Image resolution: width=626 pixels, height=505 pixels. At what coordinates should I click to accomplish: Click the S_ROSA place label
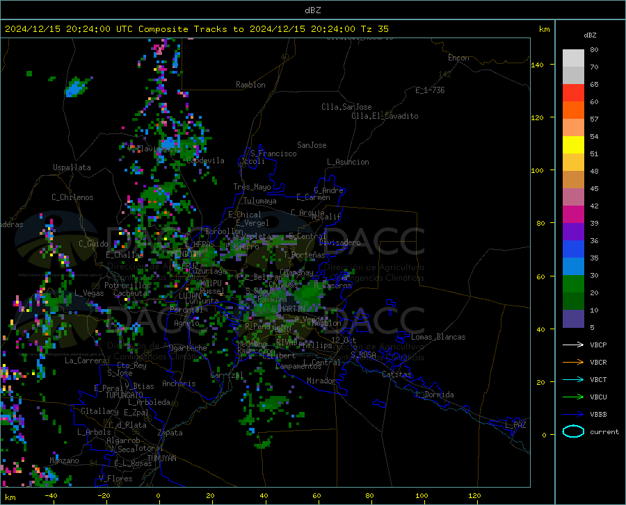pyautogui.click(x=363, y=354)
